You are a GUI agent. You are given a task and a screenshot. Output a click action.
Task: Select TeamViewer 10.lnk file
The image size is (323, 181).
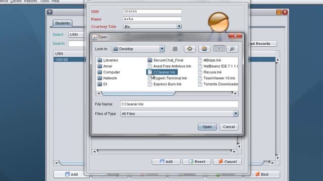point(217,78)
